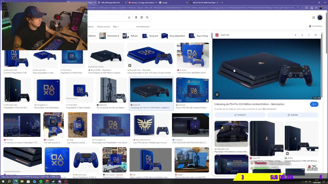
Task: Go to previous image in preview panel
Action: tap(295, 35)
